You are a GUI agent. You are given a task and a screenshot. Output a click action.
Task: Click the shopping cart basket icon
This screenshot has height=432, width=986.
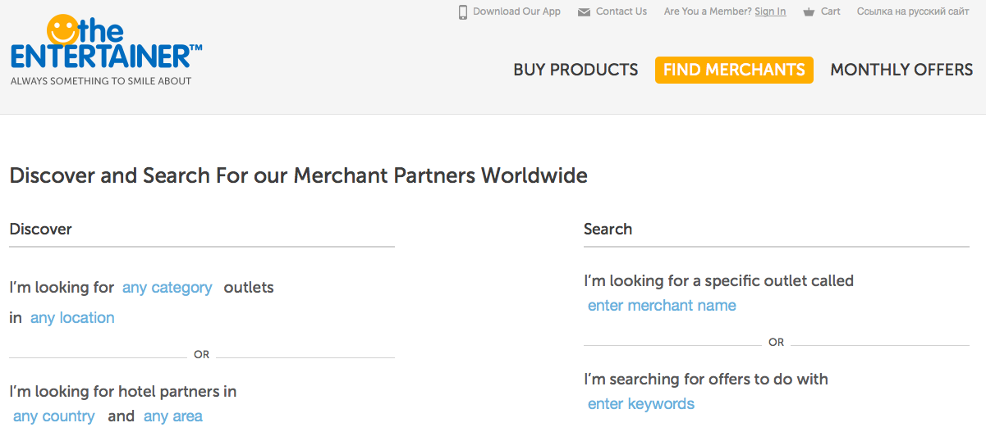click(809, 12)
